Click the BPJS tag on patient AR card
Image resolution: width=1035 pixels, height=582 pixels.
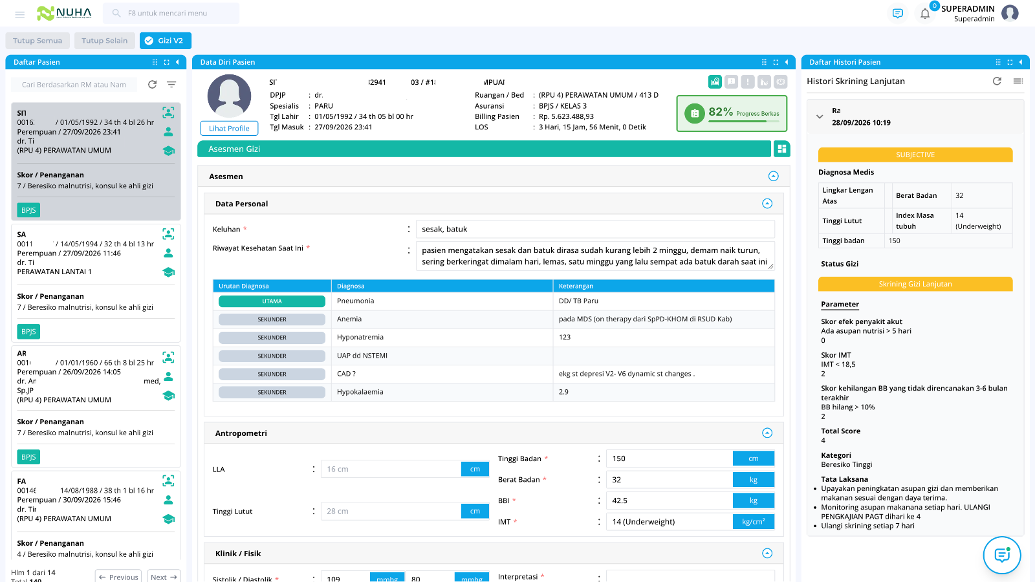(x=28, y=457)
